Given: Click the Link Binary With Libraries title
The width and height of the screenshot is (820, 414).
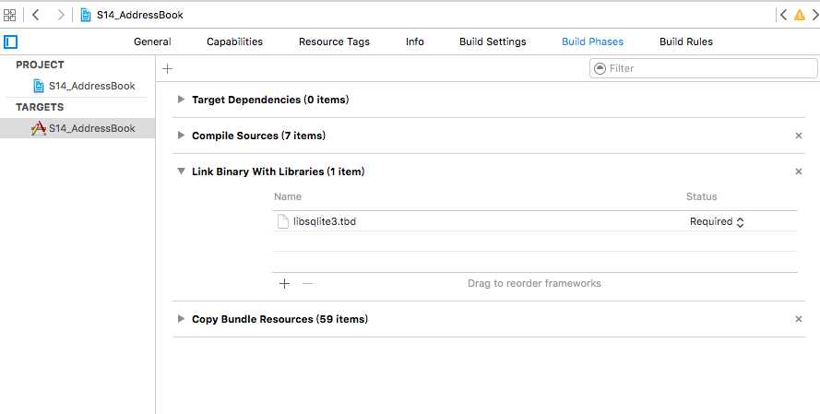Looking at the screenshot, I should 279,172.
